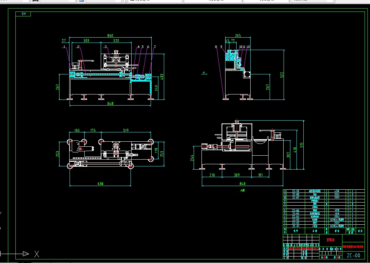Image resolution: width=370 pixels, height=263 pixels.
Task: Select the 244 height dimension in view A
Action: (191, 158)
